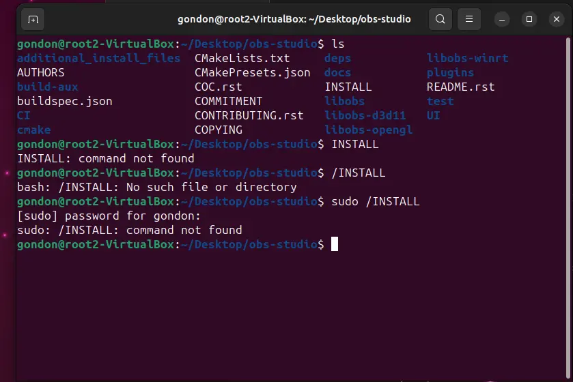Click the plugins directory name
Viewport: 573px width, 382px height.
450,72
